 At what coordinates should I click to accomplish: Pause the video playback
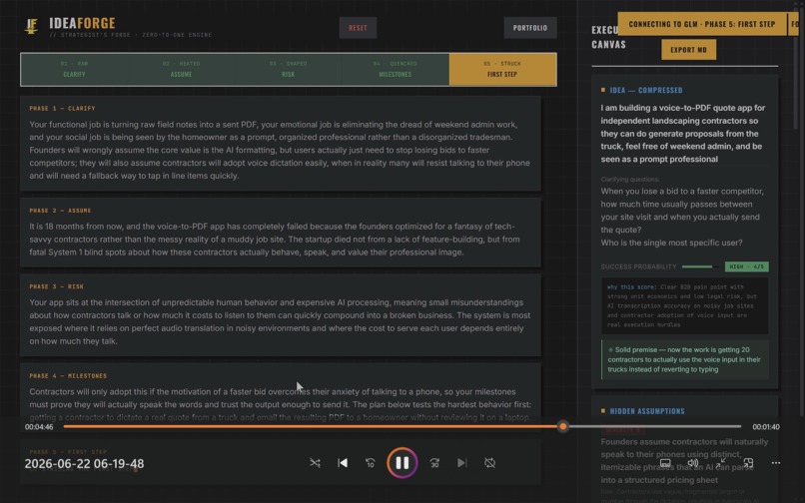coord(402,463)
